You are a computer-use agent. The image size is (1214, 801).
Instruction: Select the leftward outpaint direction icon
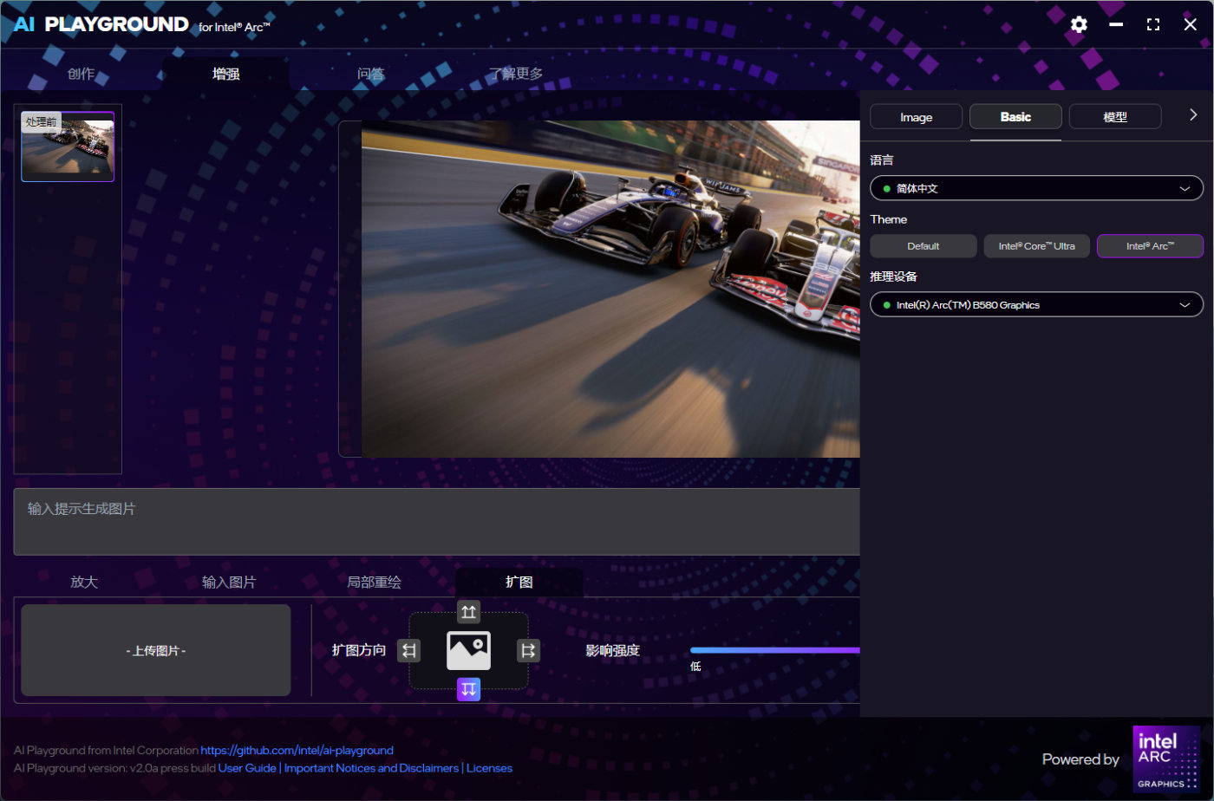click(408, 650)
